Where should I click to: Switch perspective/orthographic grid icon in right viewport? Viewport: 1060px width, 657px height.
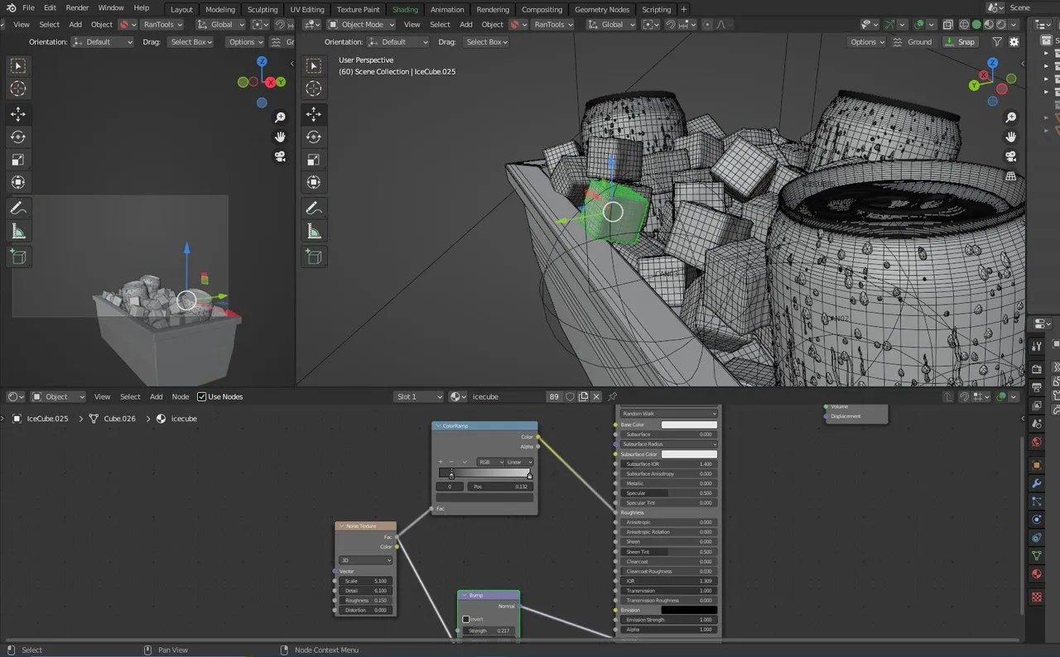[x=1011, y=176]
